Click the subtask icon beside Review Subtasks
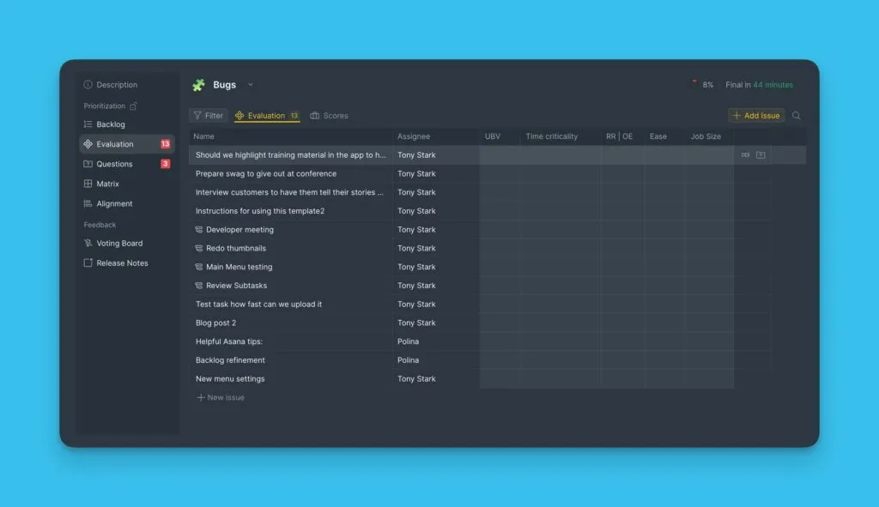This screenshot has width=879, height=507. pos(198,286)
